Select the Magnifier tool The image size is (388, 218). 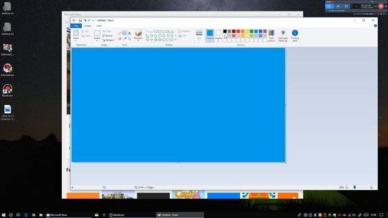pos(129,39)
